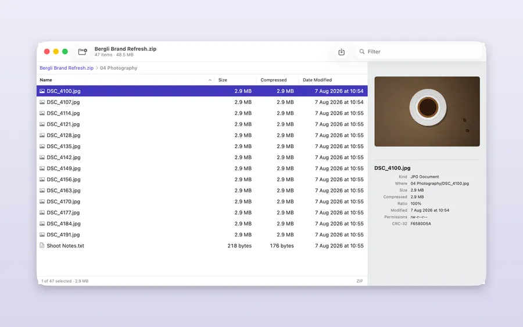Select the Shoot Notes.txt file
The height and width of the screenshot is (327, 523).
click(202, 246)
